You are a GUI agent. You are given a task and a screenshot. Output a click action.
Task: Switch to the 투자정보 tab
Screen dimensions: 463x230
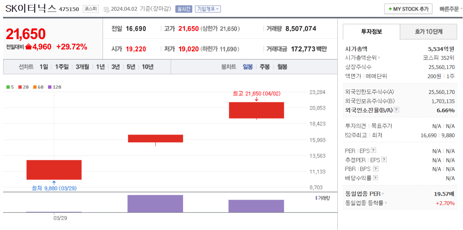tap(371, 31)
